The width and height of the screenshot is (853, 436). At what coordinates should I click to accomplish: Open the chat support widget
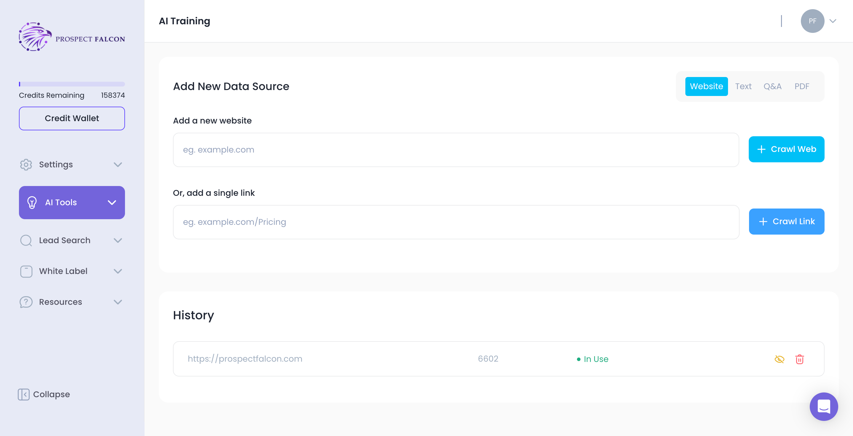[823, 407]
